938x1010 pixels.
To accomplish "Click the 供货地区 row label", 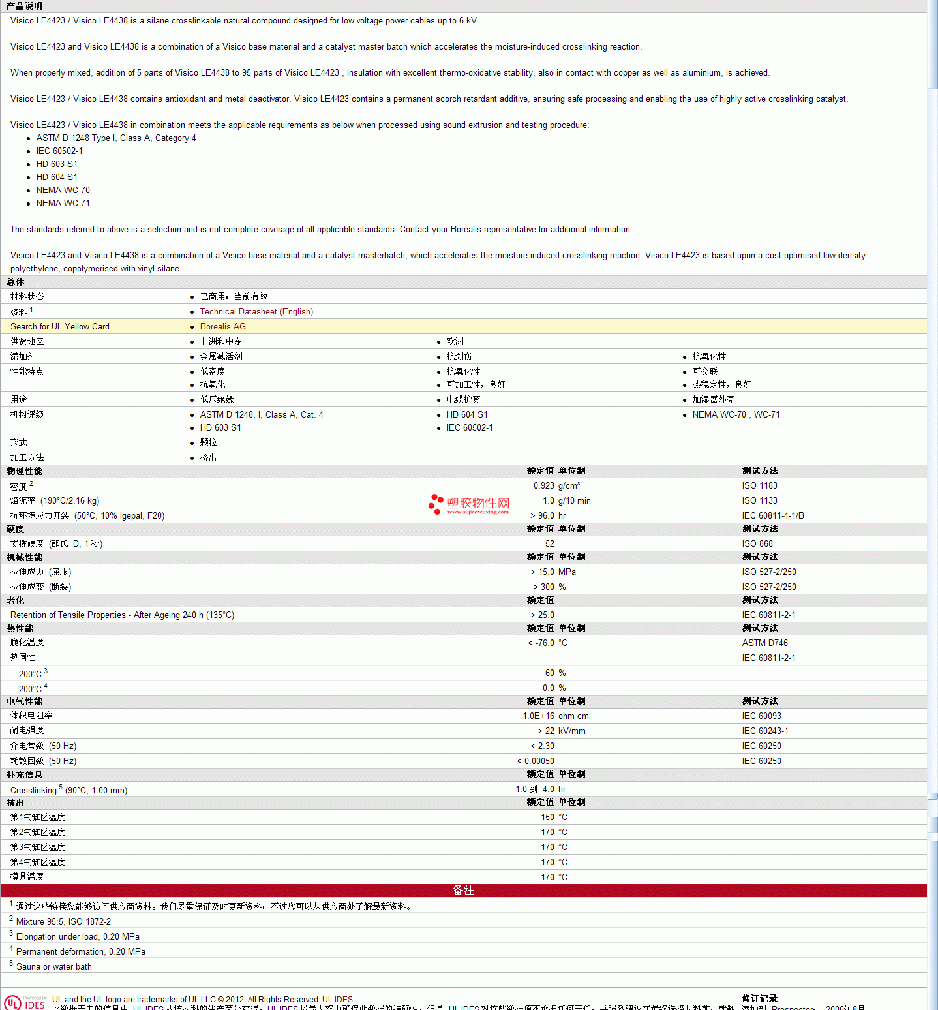I will click(27, 342).
